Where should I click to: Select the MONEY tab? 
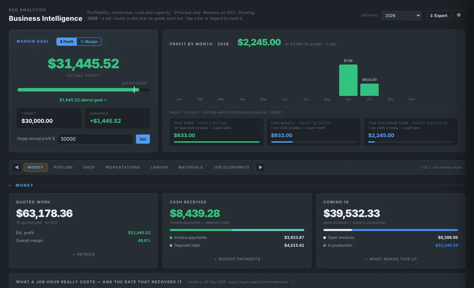click(x=36, y=167)
